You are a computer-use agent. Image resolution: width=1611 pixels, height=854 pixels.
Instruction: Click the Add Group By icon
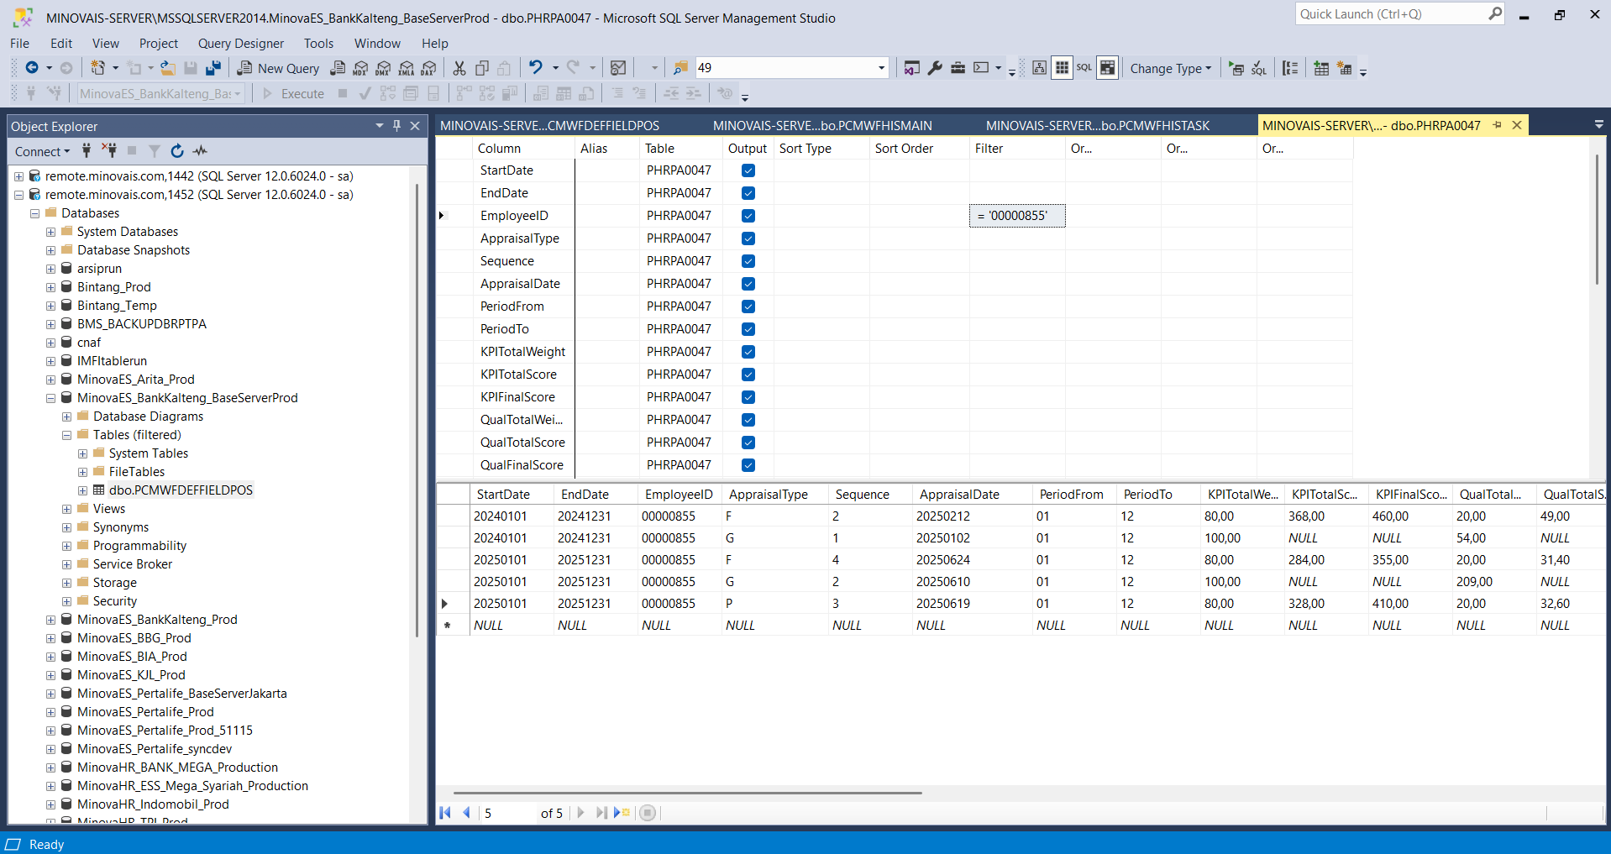coord(1291,68)
